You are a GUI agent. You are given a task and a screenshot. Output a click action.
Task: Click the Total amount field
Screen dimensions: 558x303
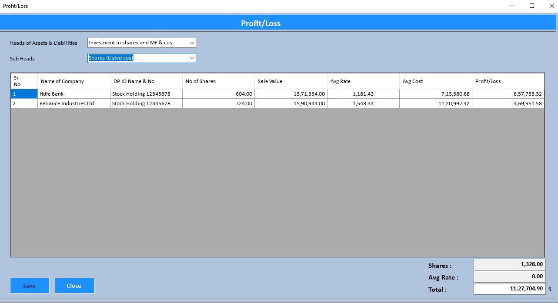pyautogui.click(x=509, y=289)
